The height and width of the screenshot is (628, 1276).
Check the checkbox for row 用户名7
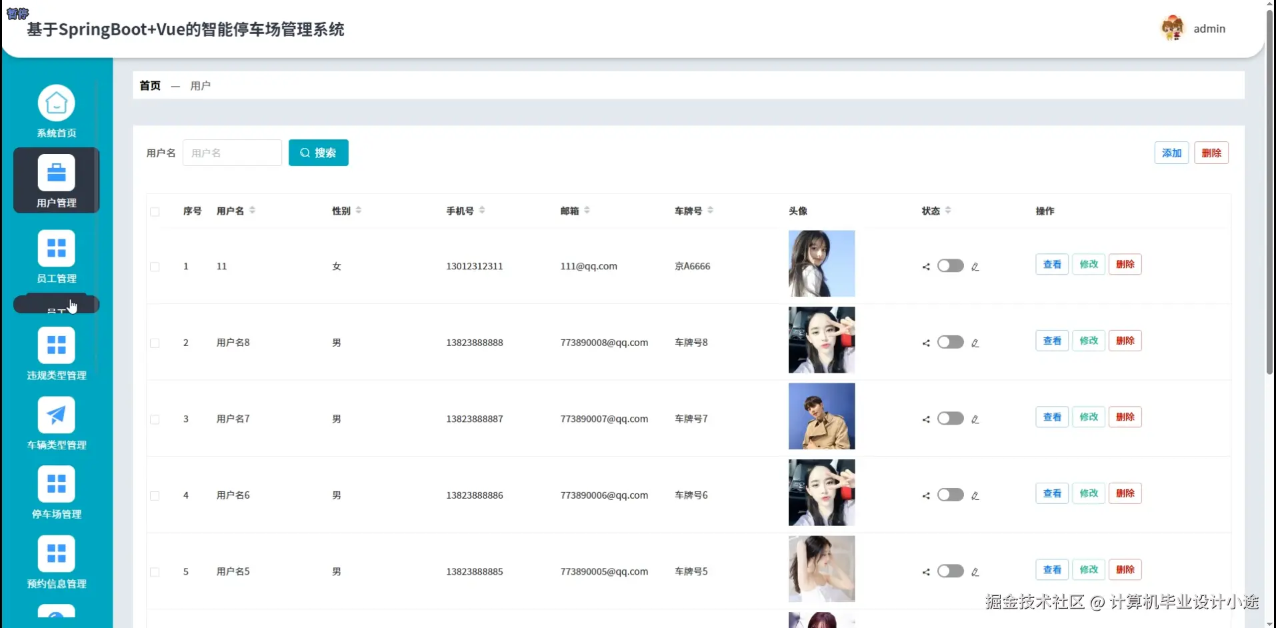click(x=155, y=419)
